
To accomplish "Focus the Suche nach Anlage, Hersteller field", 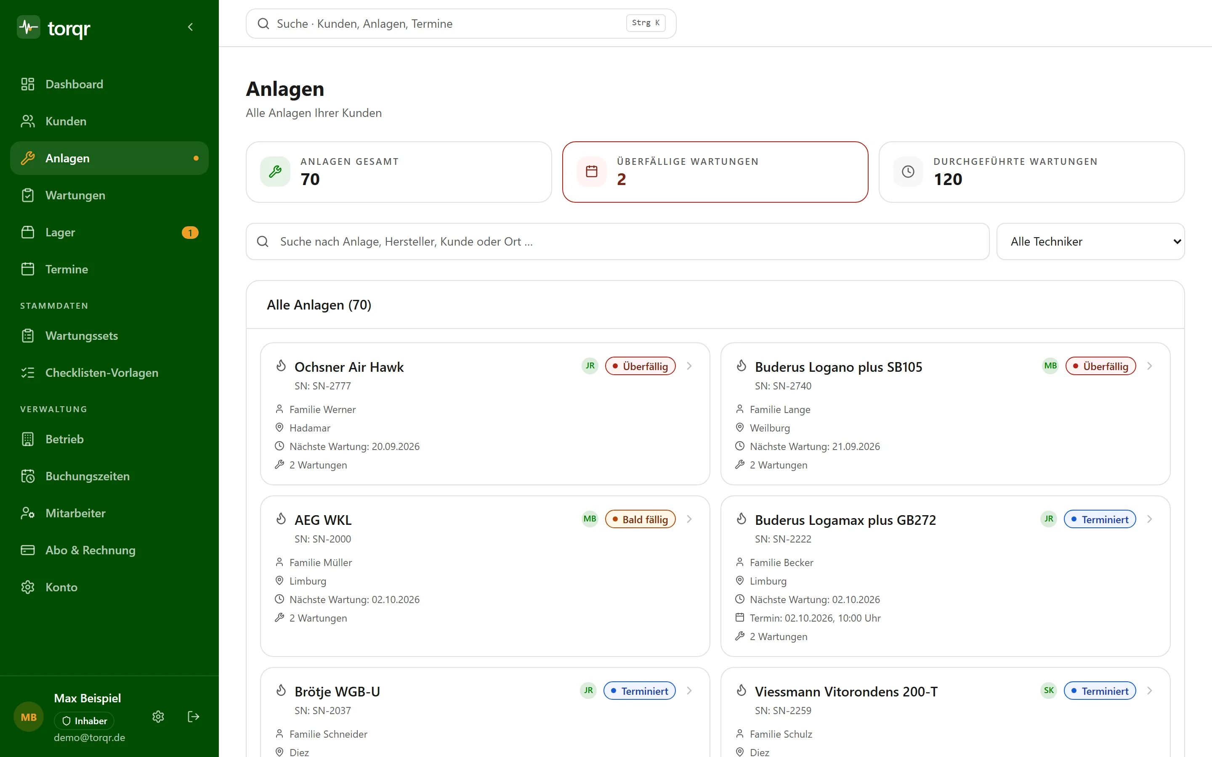I will [x=617, y=241].
